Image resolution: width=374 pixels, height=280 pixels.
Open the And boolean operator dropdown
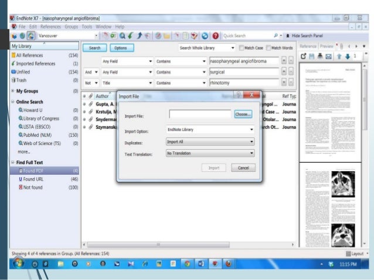pos(91,72)
